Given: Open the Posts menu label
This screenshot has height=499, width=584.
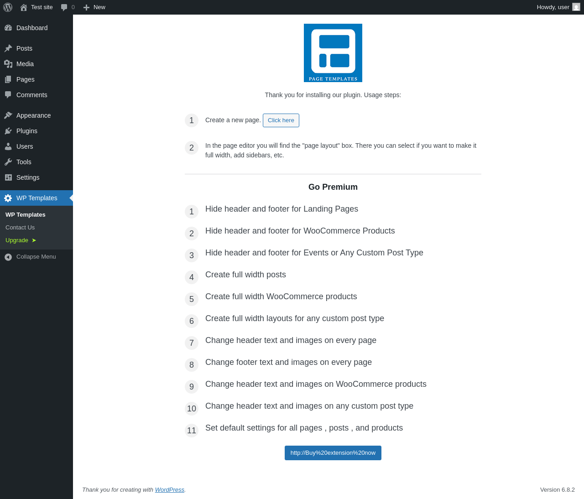Looking at the screenshot, I should 24,48.
